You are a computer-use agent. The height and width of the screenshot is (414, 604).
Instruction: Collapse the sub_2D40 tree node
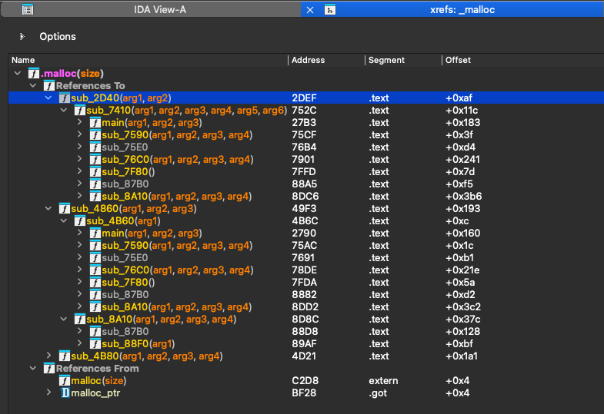click(48, 98)
